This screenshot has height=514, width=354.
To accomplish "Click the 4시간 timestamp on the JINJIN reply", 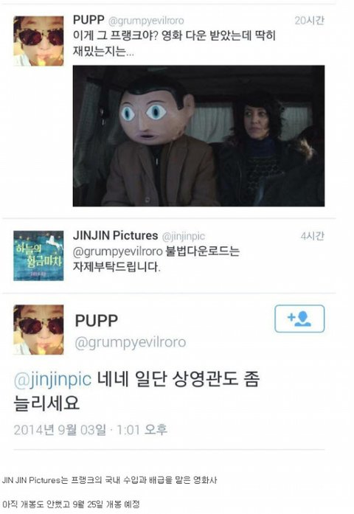I will (312, 236).
